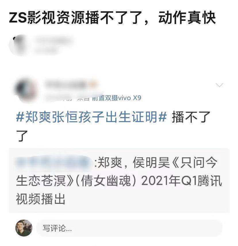Click the 写评论 comment input box
This screenshot has height=246, width=238.
tap(129, 228)
